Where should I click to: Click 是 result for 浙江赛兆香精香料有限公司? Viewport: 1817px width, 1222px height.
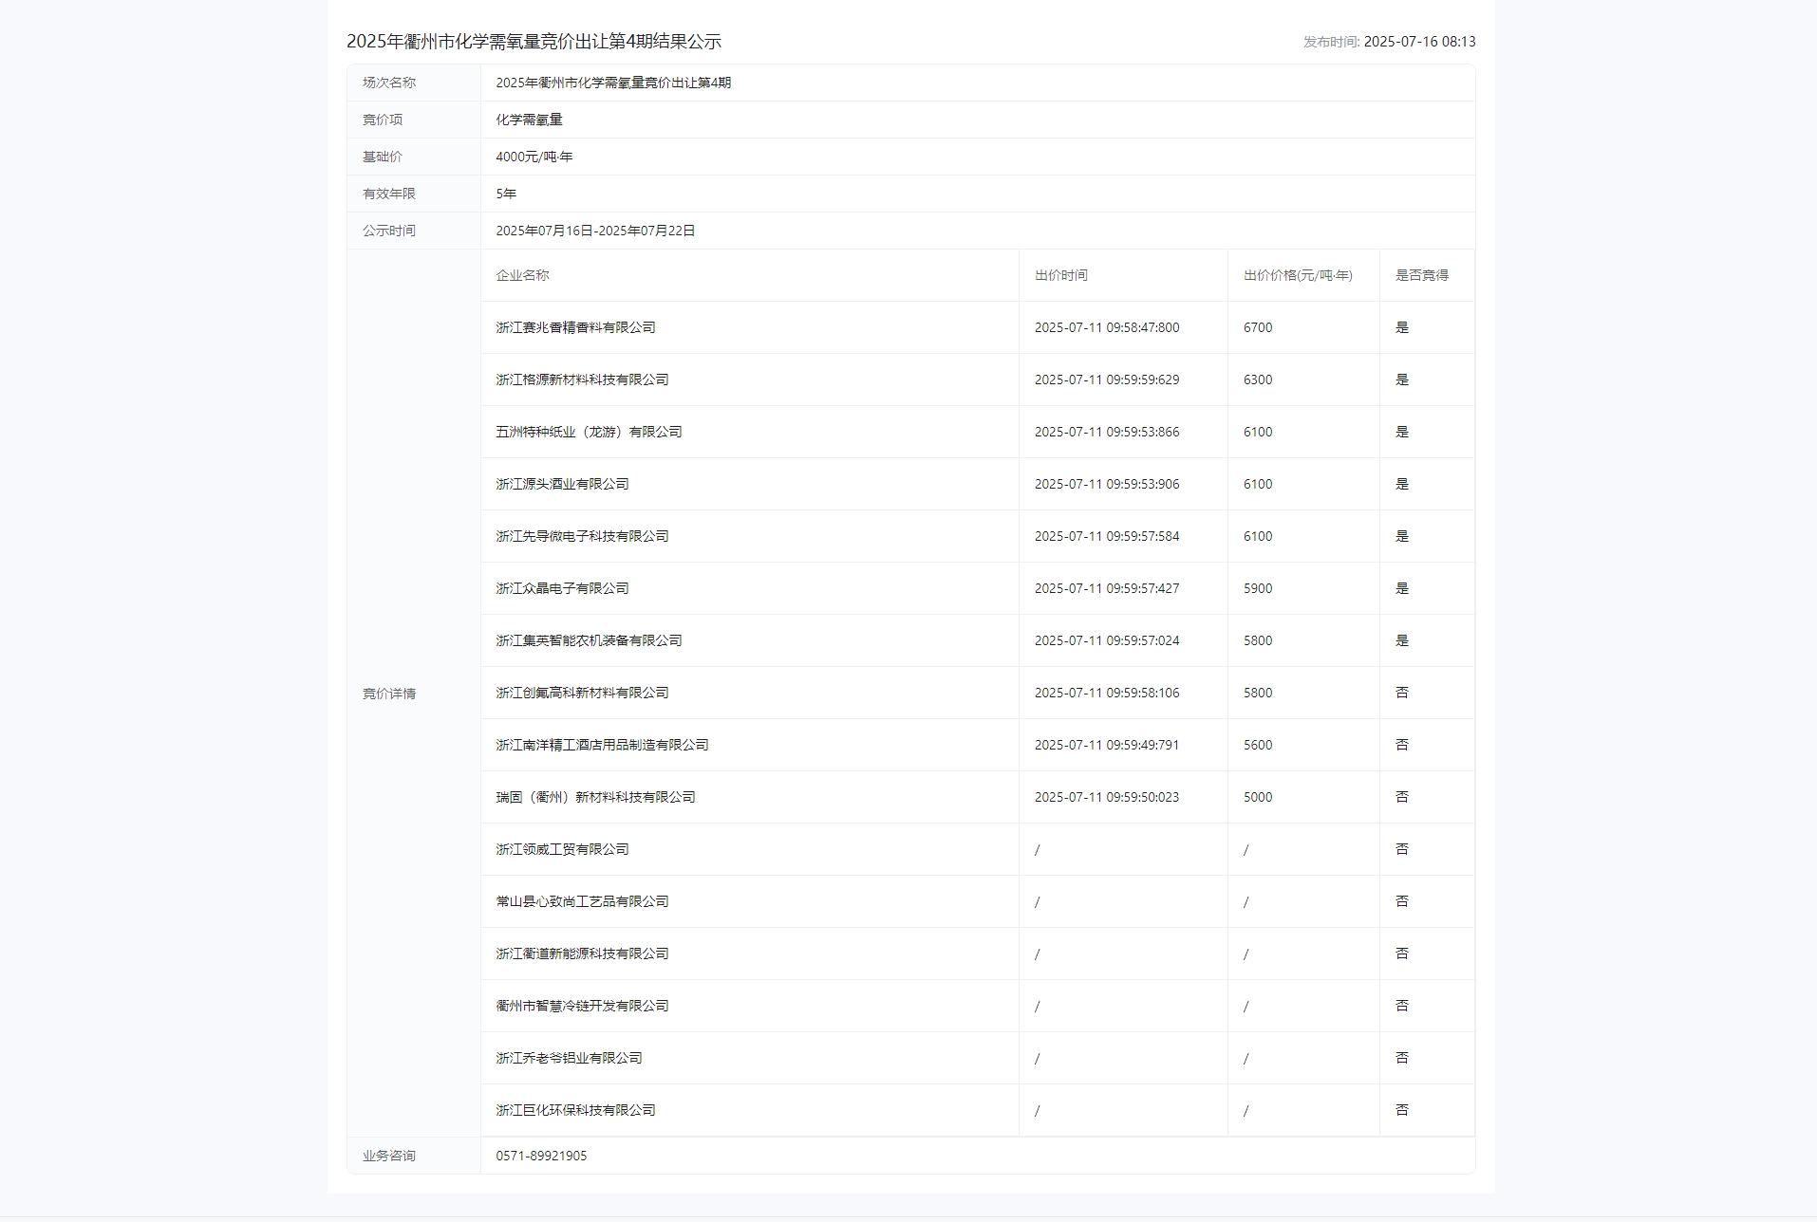click(x=1402, y=327)
